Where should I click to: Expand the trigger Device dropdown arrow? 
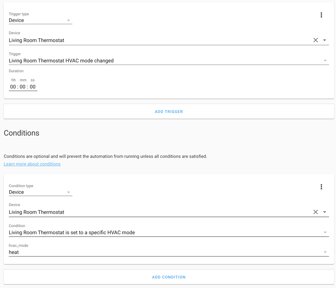(325, 40)
